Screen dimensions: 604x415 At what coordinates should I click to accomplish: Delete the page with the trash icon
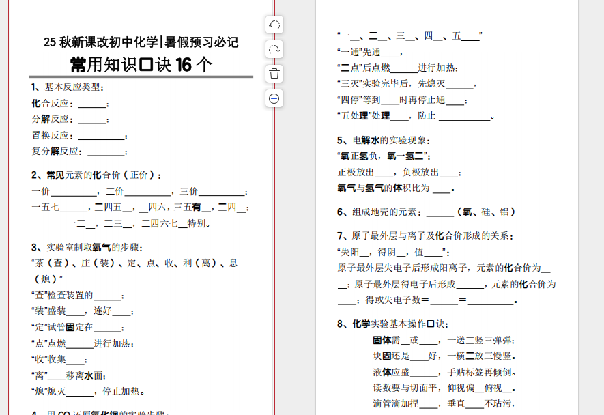(x=274, y=74)
